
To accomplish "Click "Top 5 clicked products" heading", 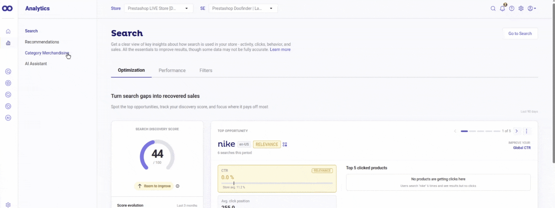I will [x=366, y=168].
